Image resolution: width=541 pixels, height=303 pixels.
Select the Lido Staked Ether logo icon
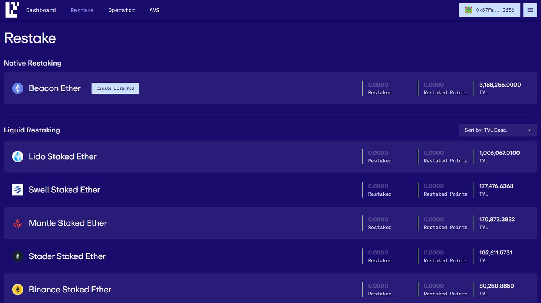17,156
